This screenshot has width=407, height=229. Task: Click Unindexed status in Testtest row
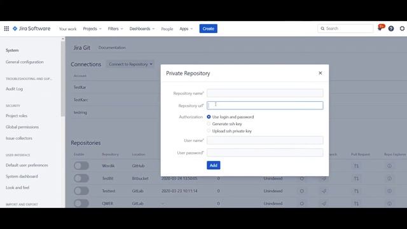tap(273, 191)
